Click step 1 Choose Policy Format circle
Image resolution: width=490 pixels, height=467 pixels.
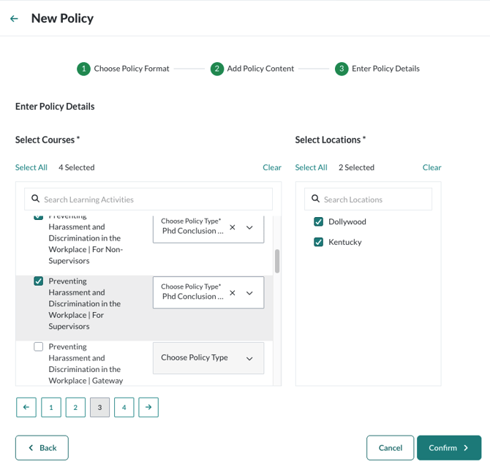(83, 69)
